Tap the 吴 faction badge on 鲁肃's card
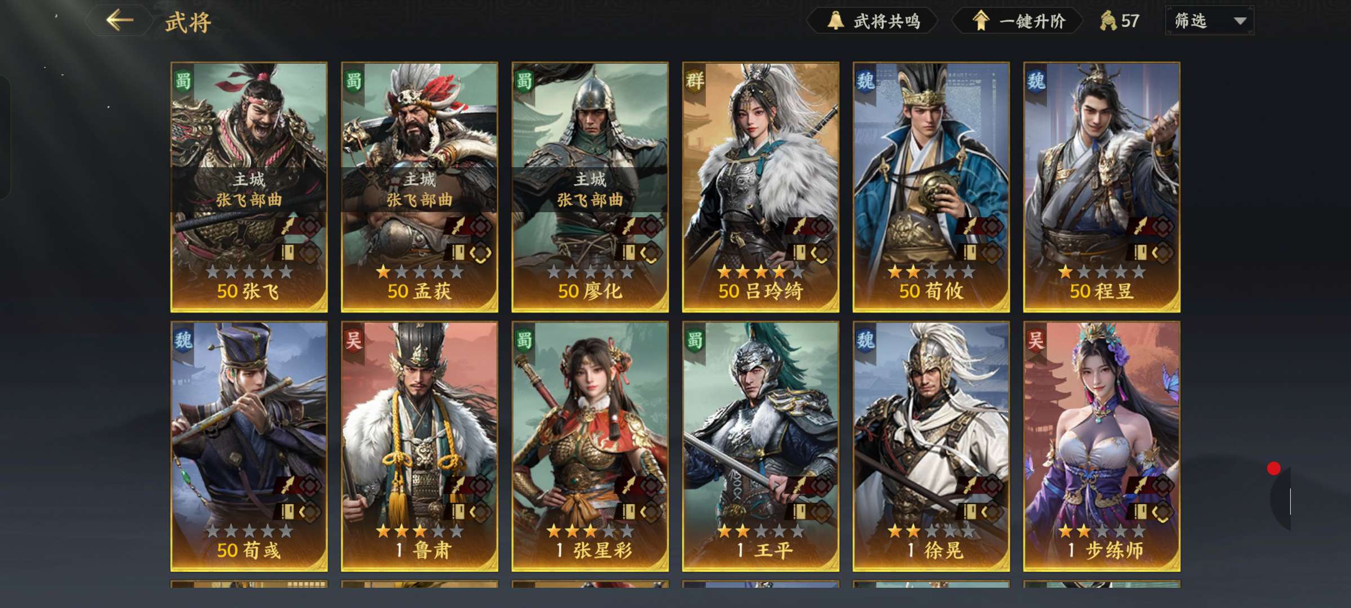The image size is (1351, 608). [x=354, y=341]
